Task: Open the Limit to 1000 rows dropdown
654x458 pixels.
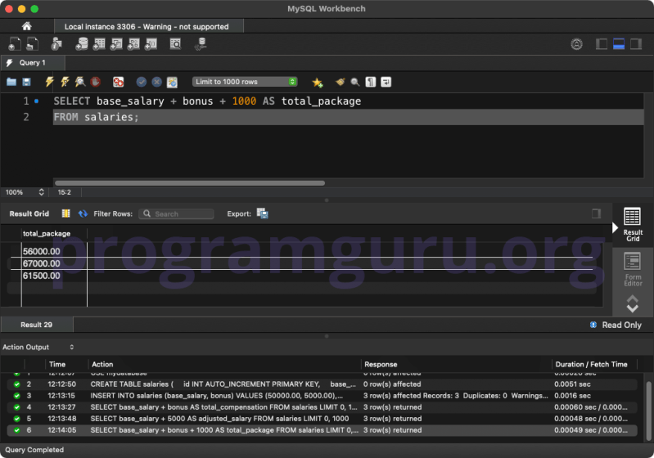Action: coord(245,82)
